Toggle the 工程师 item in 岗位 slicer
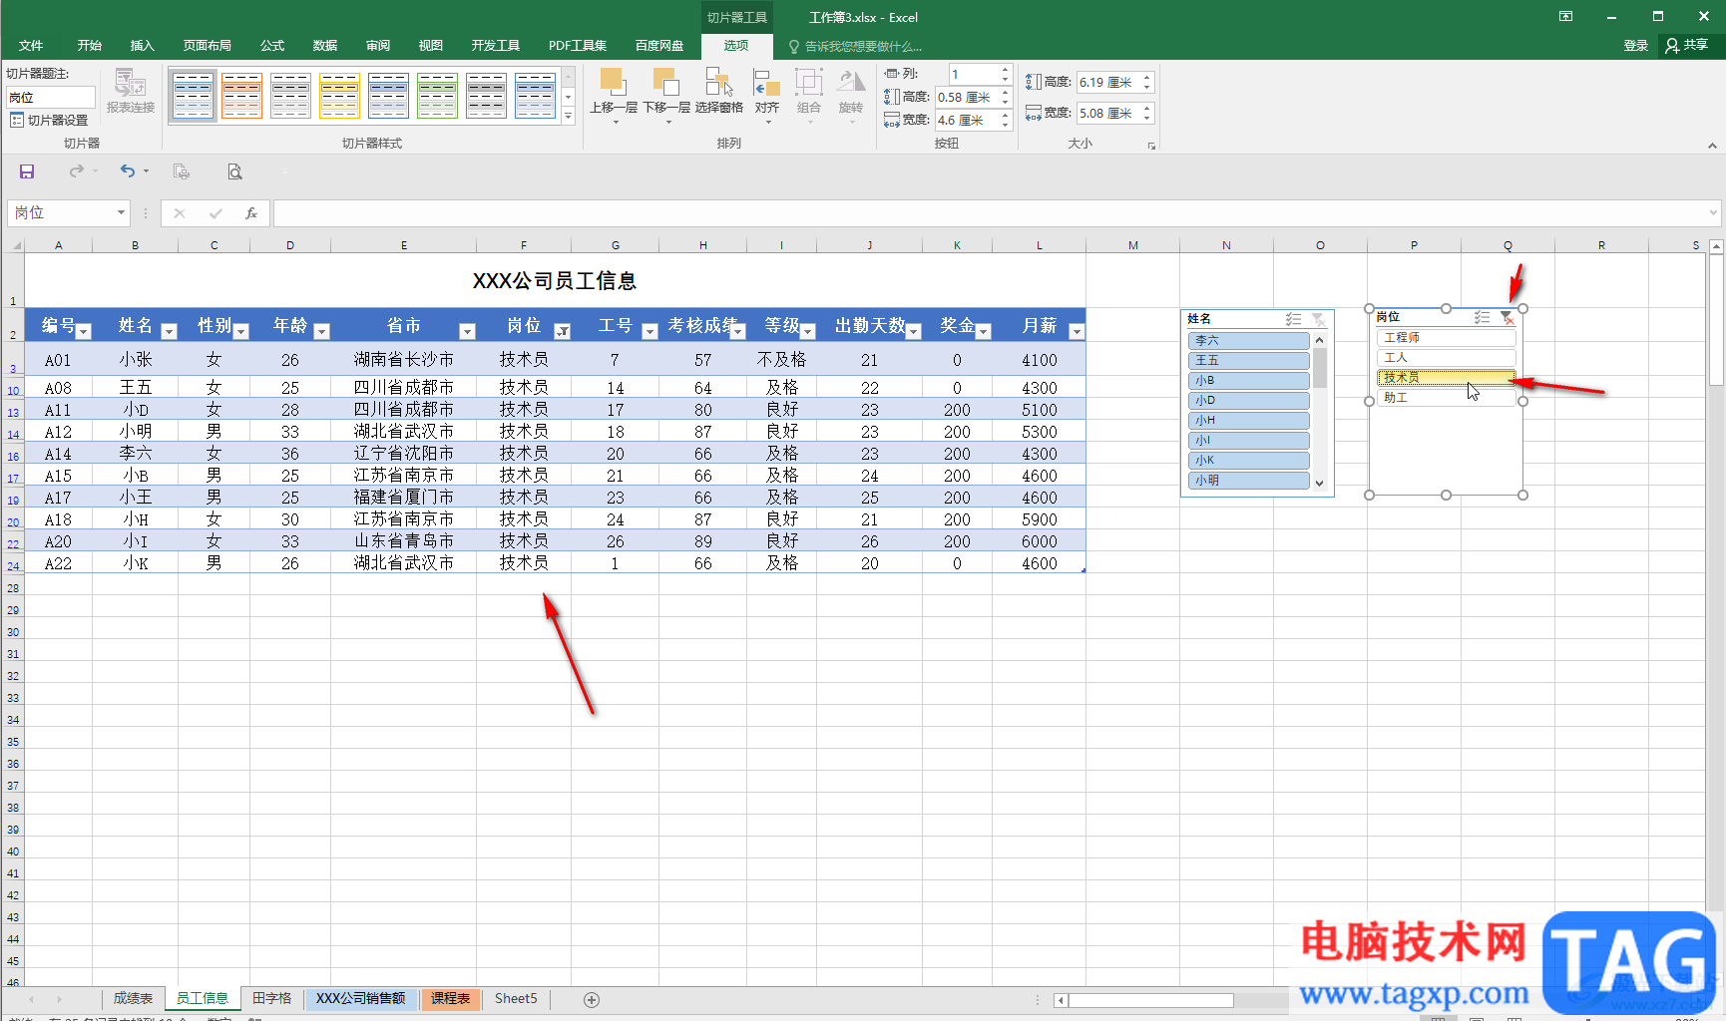The image size is (1726, 1021). [1446, 338]
